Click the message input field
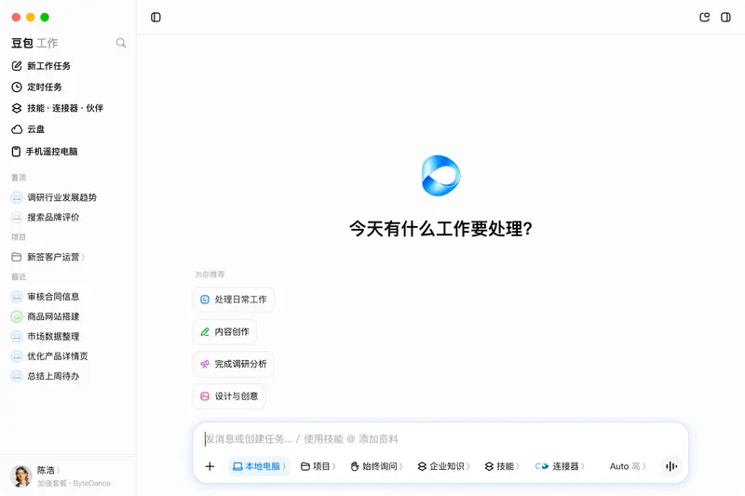The width and height of the screenshot is (745, 496). click(x=440, y=439)
